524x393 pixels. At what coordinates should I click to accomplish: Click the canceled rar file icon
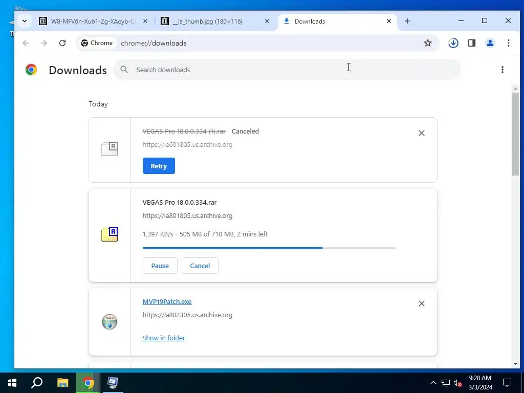pyautogui.click(x=110, y=149)
